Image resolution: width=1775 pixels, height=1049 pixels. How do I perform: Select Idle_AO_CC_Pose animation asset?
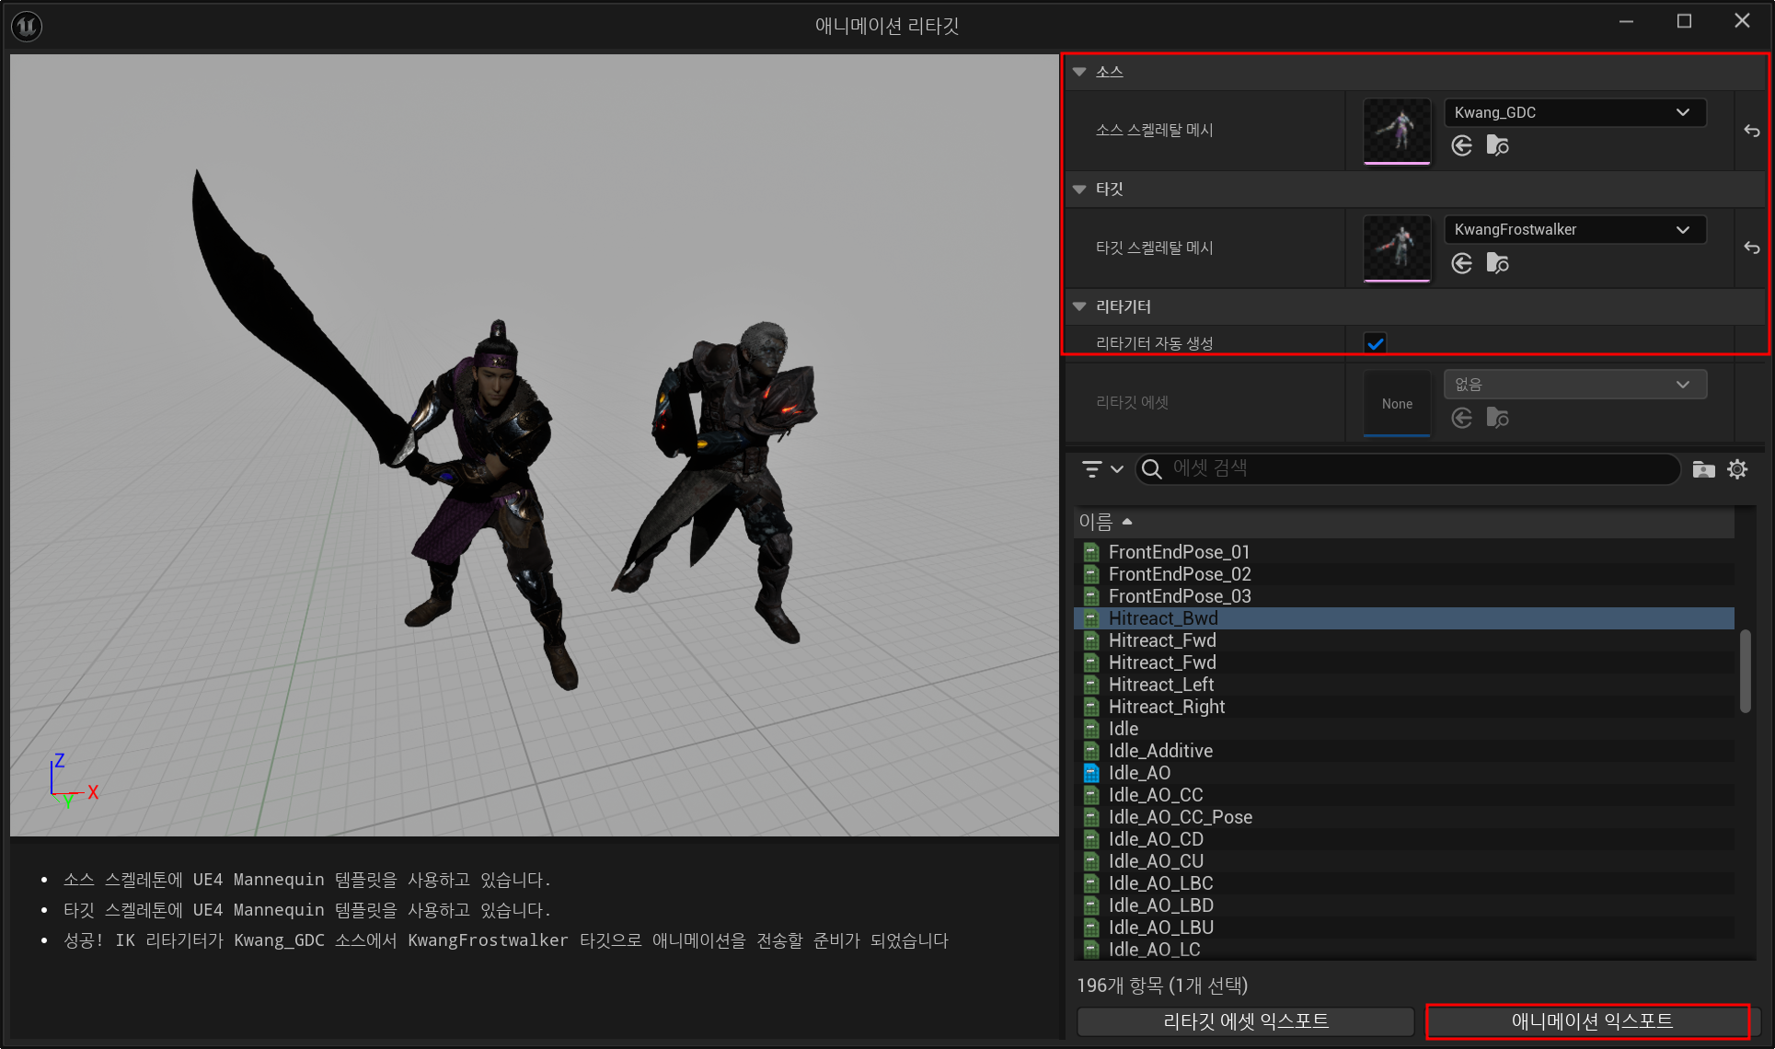point(1180,817)
